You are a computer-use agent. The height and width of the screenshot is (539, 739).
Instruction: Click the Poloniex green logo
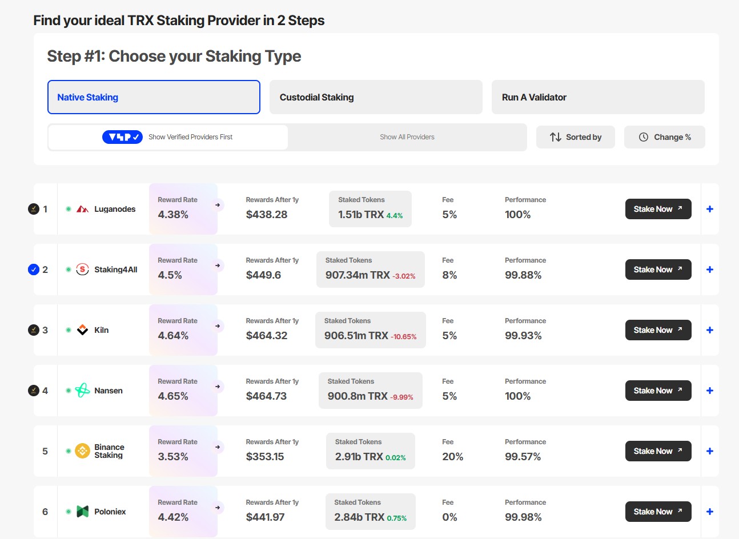(x=82, y=512)
